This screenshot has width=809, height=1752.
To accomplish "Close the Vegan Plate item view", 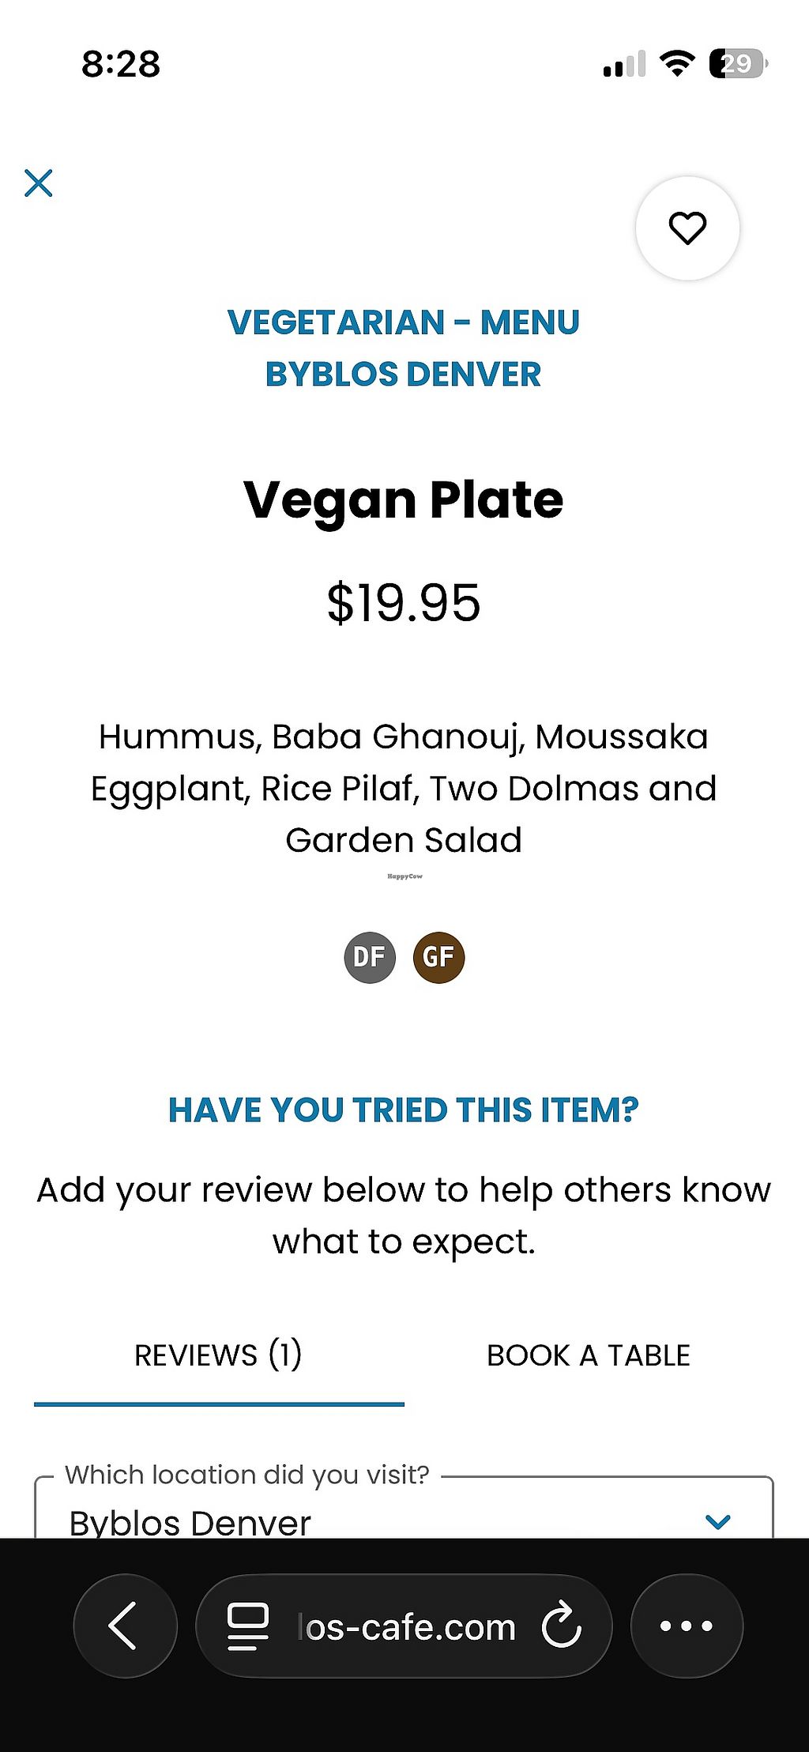I will [x=38, y=183].
